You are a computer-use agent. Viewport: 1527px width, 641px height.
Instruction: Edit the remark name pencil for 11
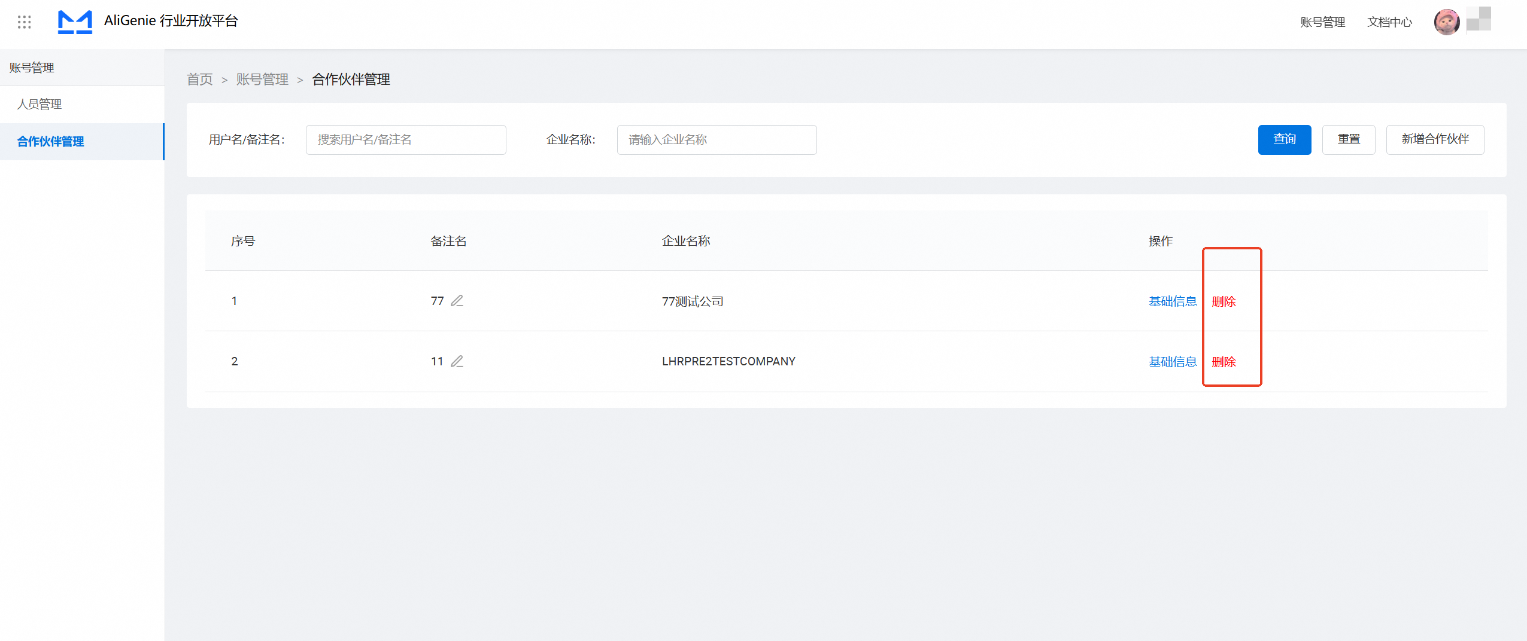point(457,361)
